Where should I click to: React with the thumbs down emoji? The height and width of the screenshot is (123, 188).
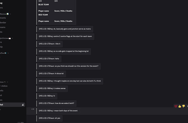pyautogui.click(x=183, y=106)
